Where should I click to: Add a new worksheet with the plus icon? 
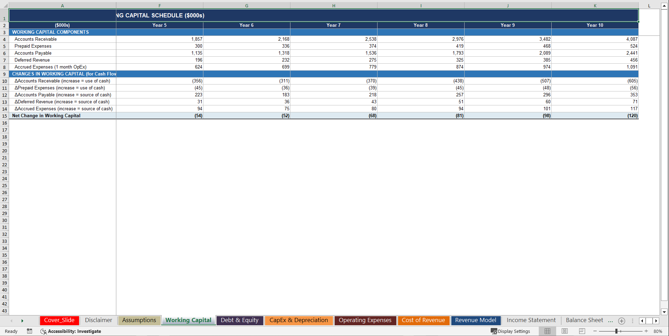(621, 321)
